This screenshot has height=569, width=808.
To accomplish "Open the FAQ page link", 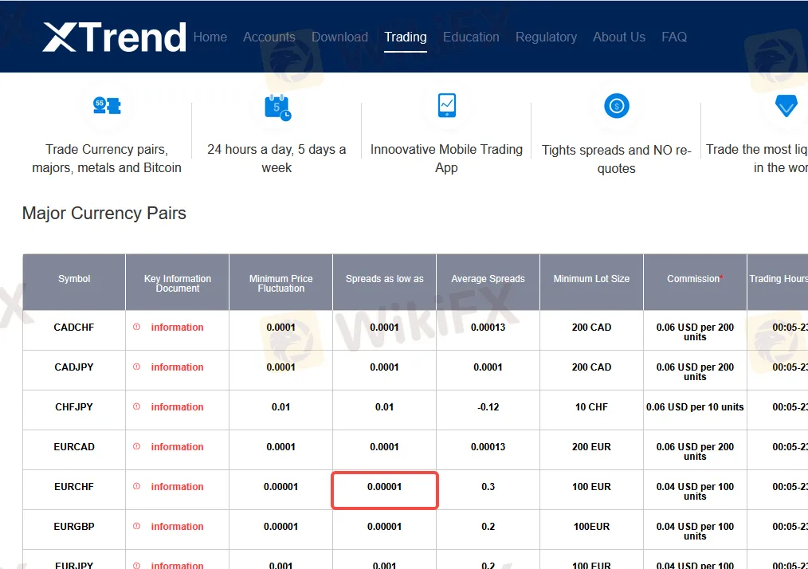I will tap(673, 37).
